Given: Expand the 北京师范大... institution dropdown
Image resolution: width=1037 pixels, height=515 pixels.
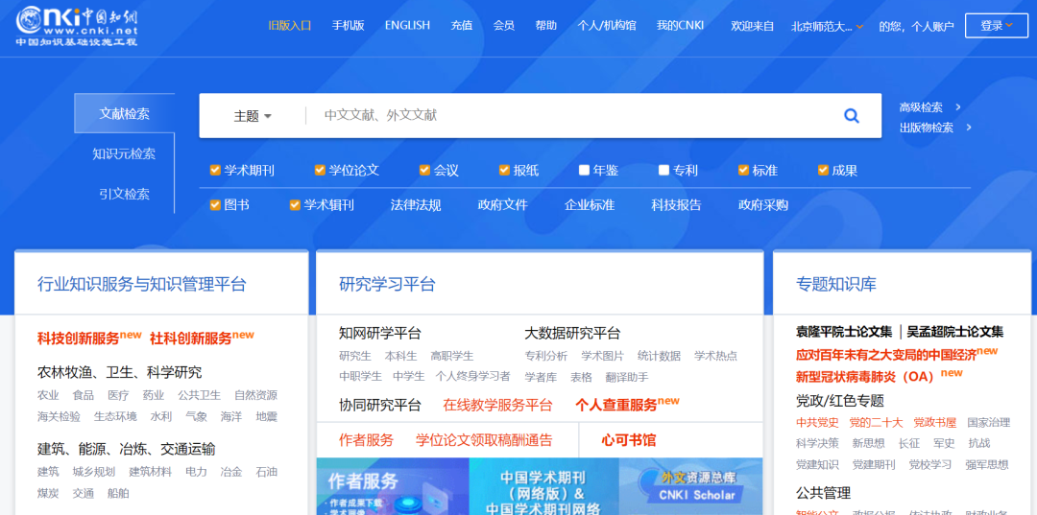Looking at the screenshot, I should coord(828,27).
